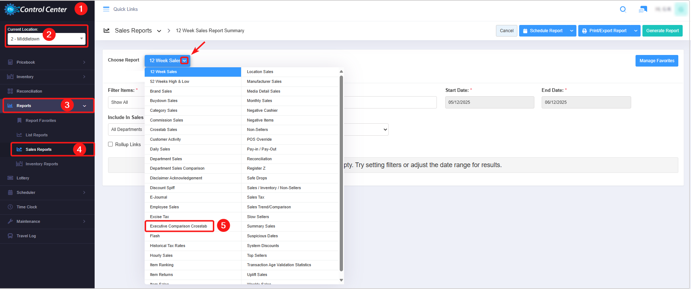691x289 pixels.
Task: Open the chat messages icon
Action: point(643,9)
